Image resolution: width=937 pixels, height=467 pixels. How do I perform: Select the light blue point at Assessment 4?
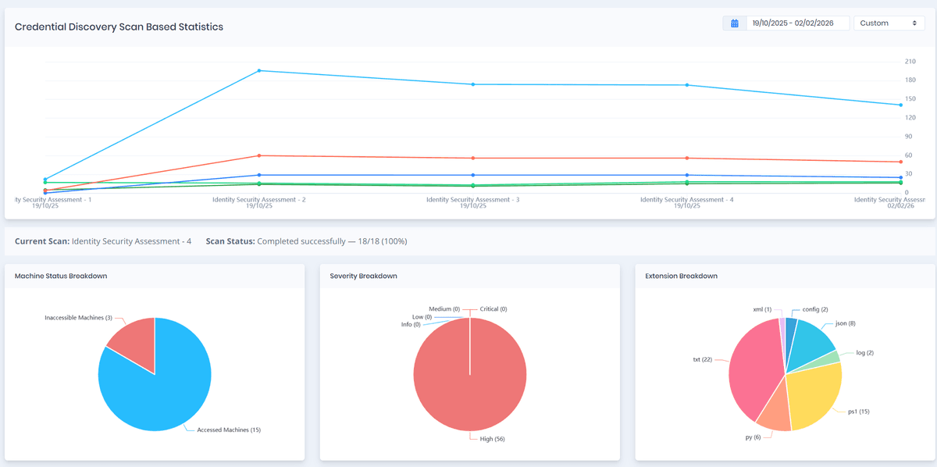[687, 85]
